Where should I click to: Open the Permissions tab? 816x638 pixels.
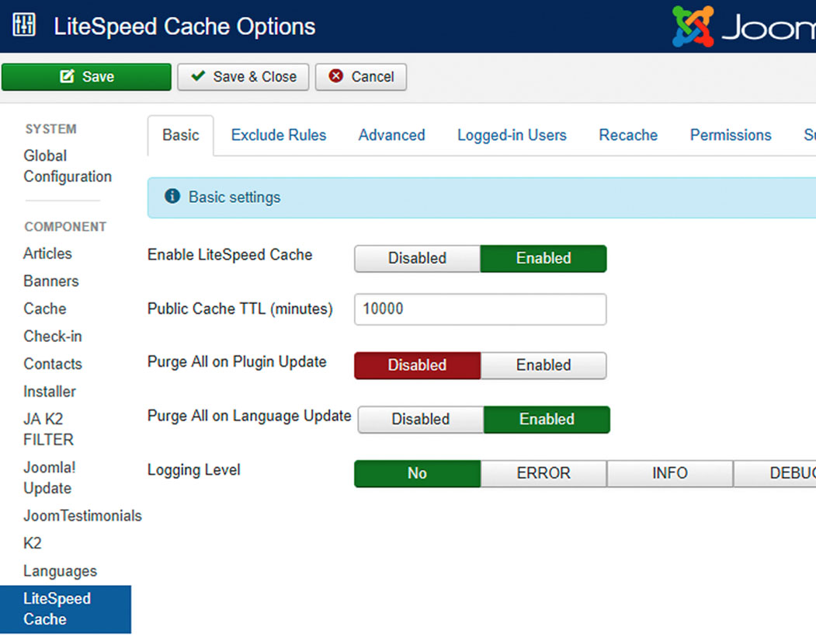pyautogui.click(x=731, y=135)
